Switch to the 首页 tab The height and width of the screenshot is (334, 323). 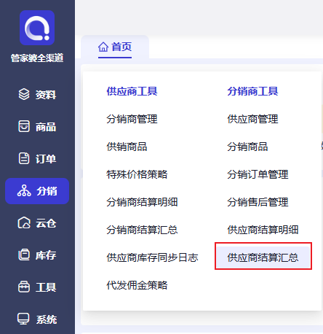[115, 47]
